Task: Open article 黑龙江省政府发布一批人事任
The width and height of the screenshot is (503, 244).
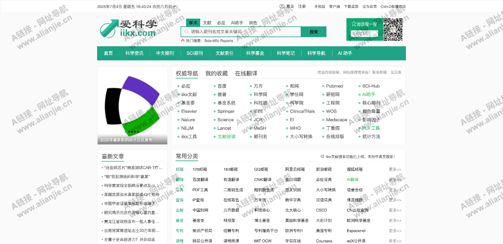Action: [x=131, y=221]
